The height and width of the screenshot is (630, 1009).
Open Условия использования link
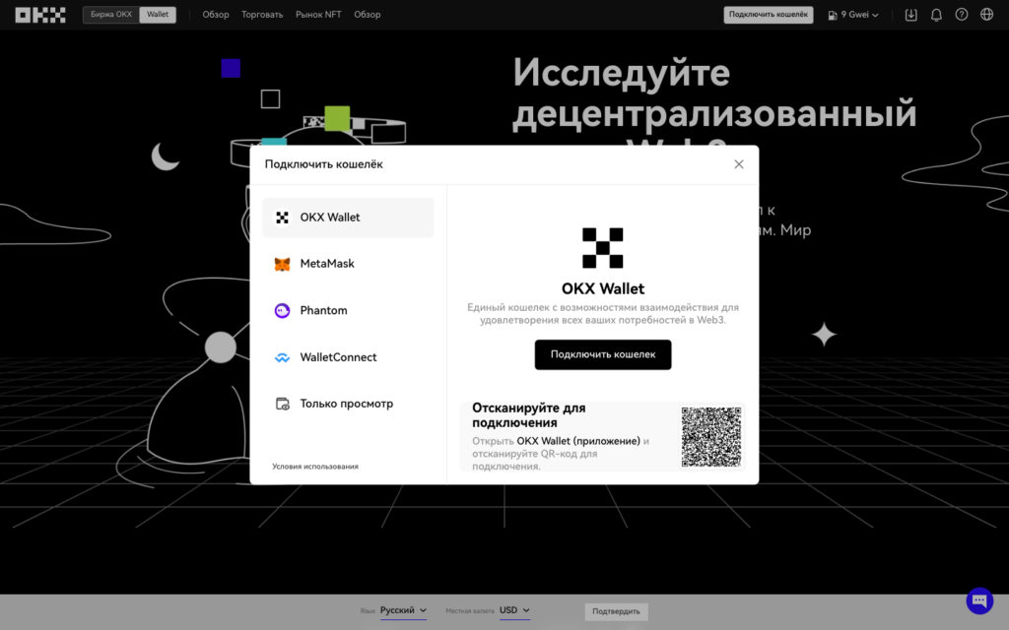pos(315,467)
